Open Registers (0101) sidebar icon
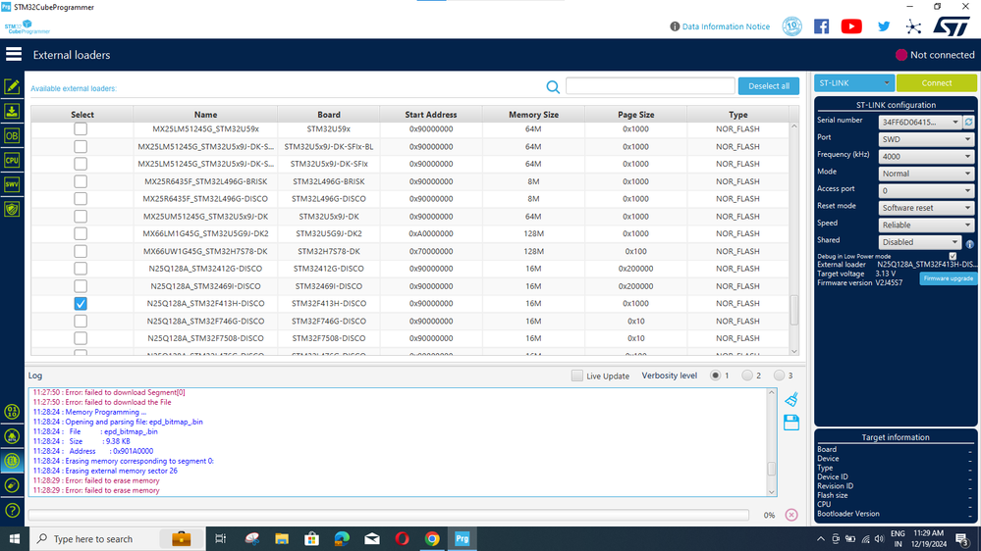 pos(12,412)
